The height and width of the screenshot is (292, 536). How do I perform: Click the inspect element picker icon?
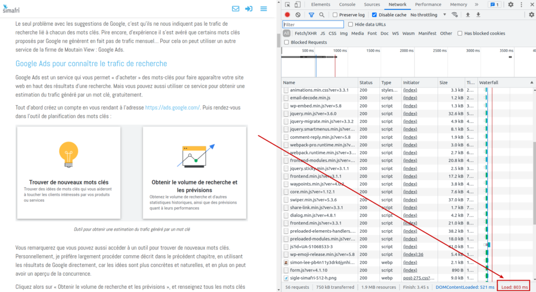(288, 5)
